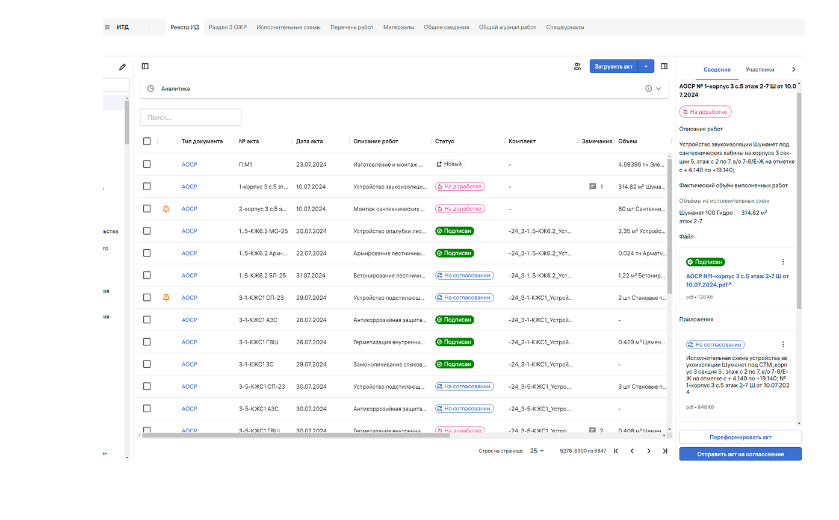Toggle the right panel layout icon
The width and height of the screenshot is (839, 520).
(x=664, y=66)
